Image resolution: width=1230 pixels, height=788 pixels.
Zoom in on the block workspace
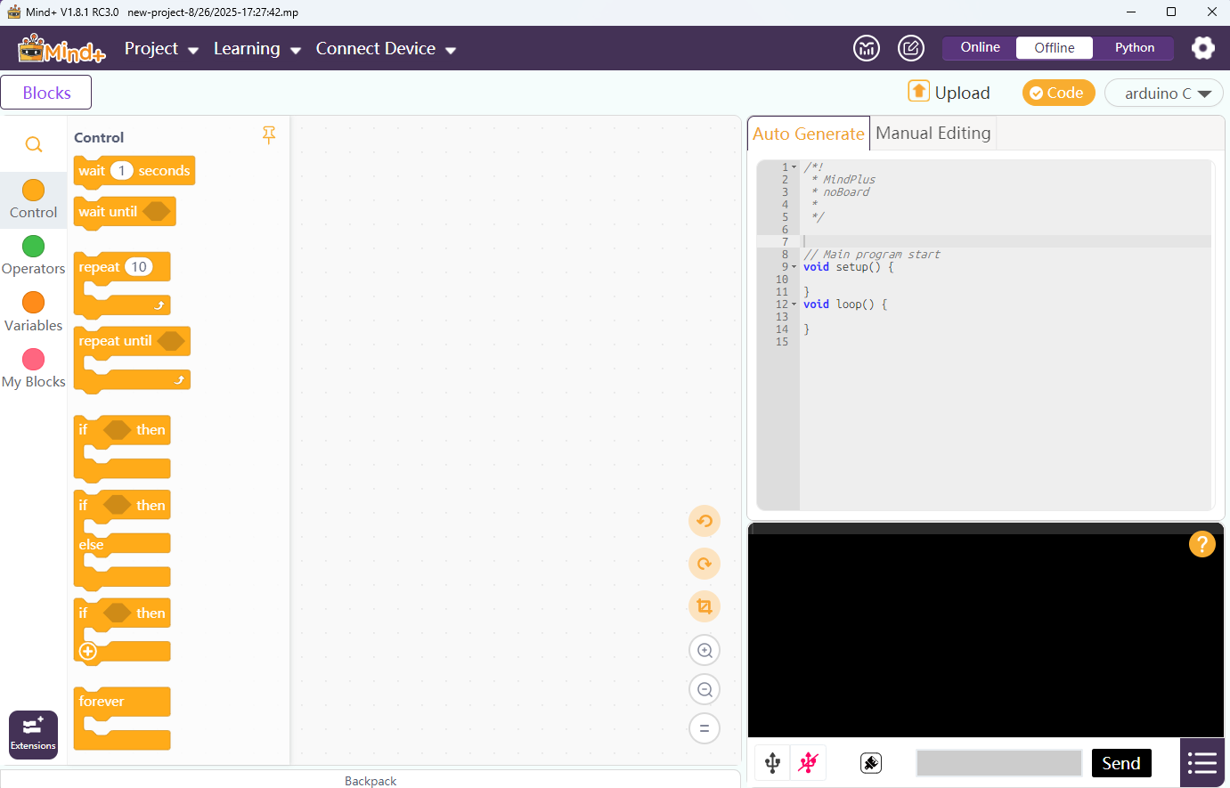[704, 650]
